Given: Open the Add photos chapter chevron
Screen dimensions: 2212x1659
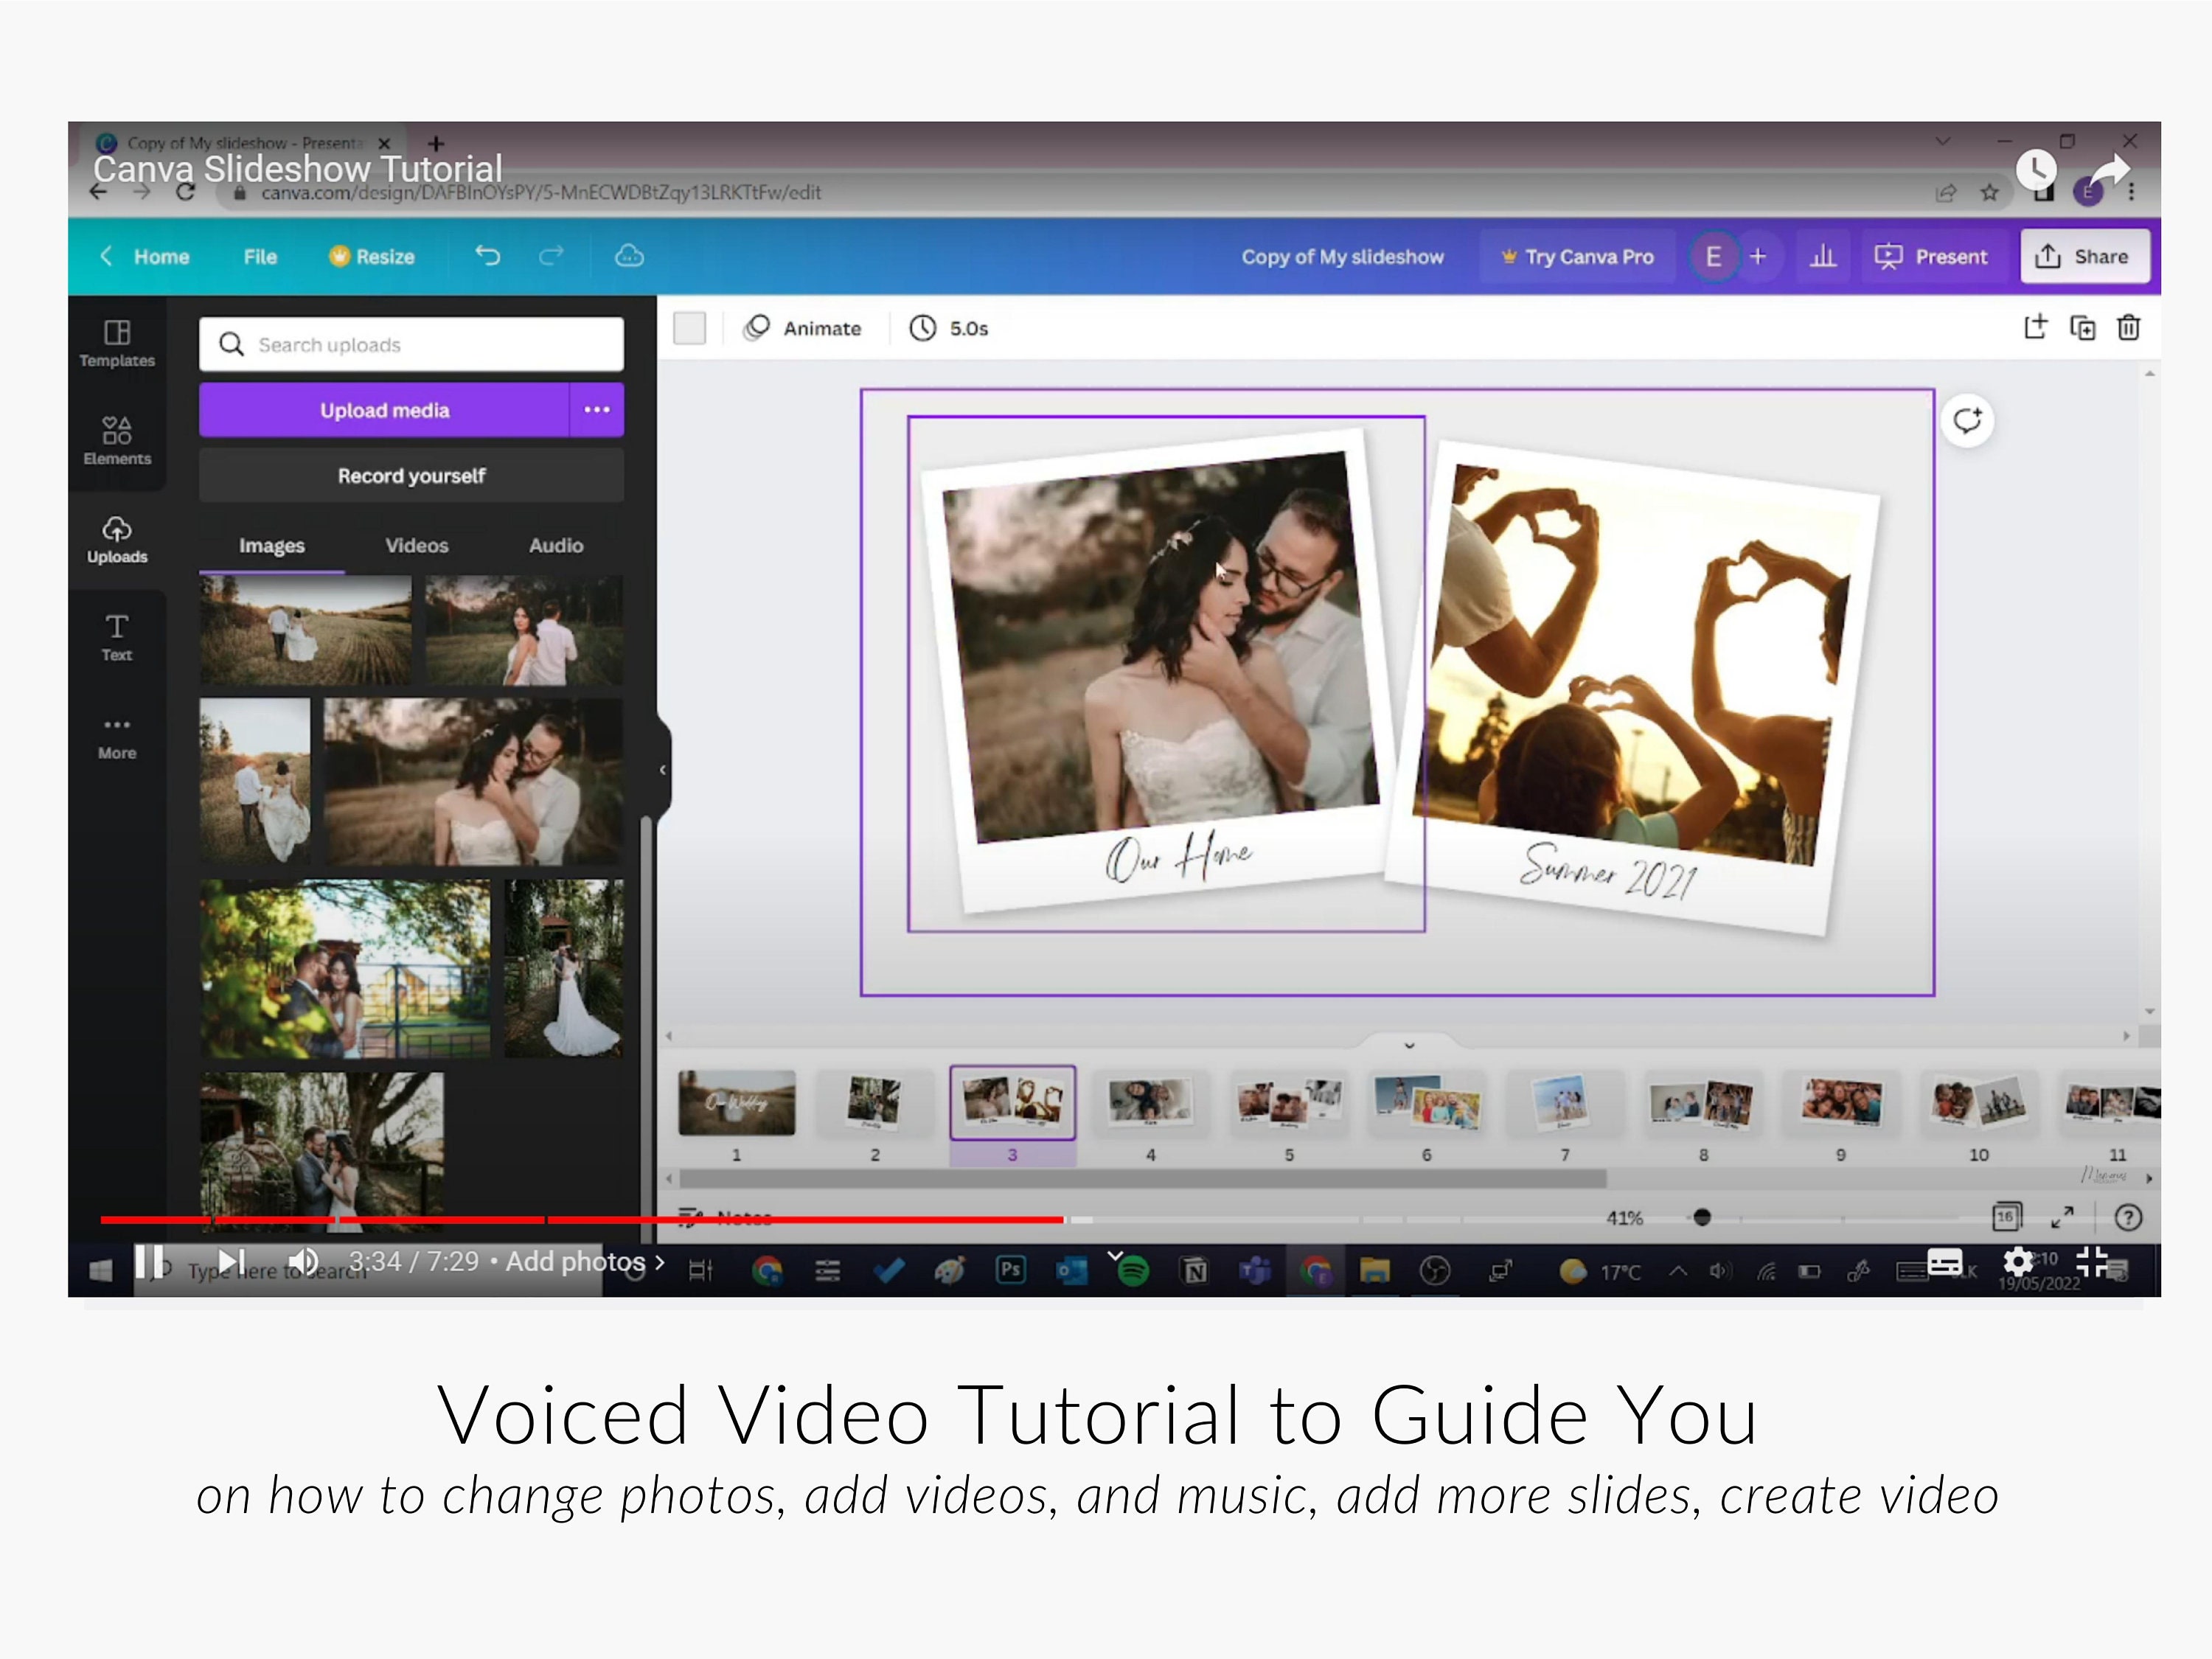Looking at the screenshot, I should (659, 1262).
